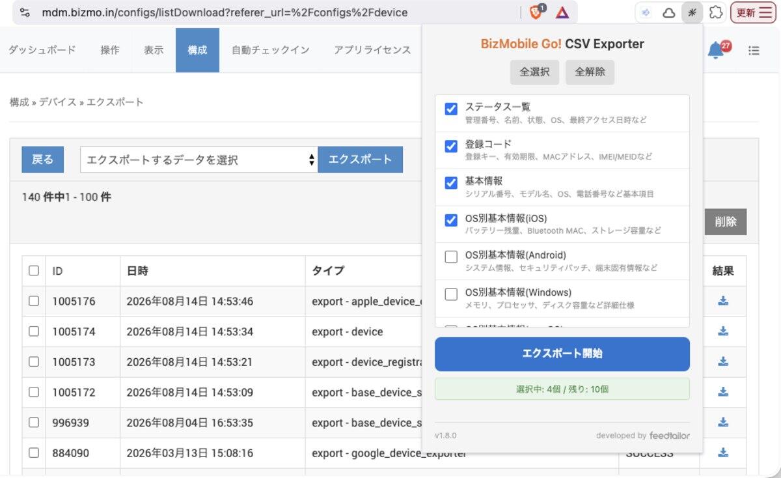Download result for row ID 996939

pos(723,422)
